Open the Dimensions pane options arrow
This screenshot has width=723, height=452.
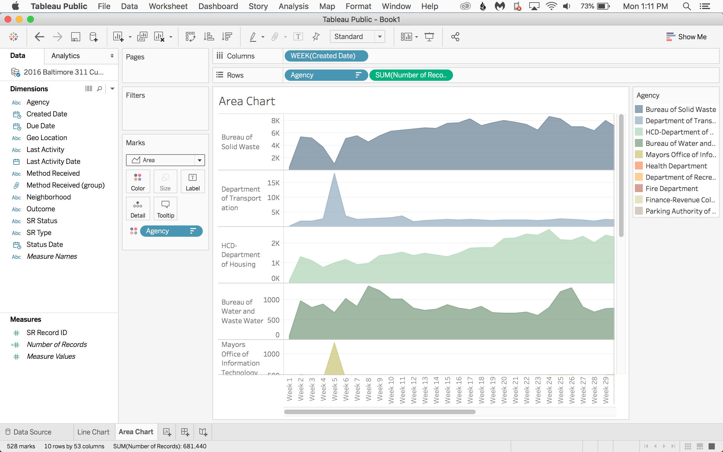(112, 88)
